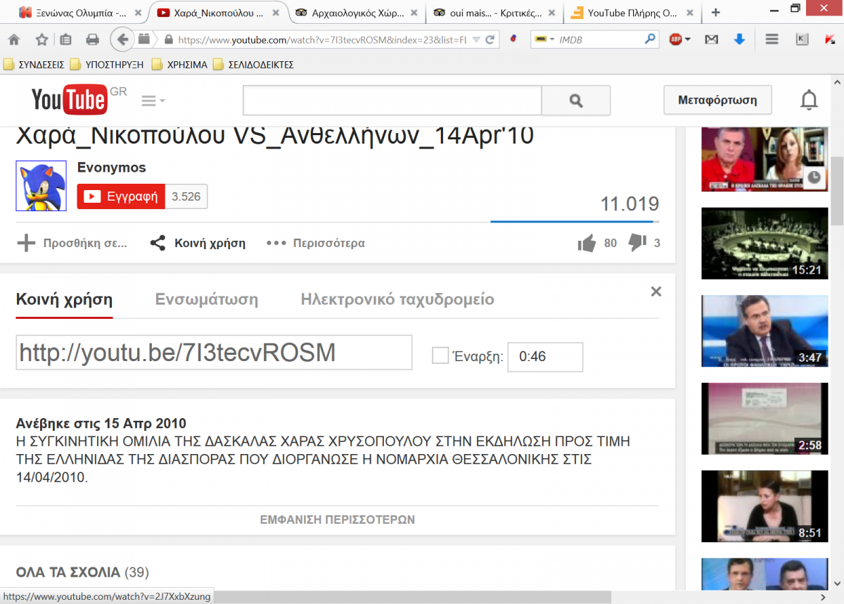
Task: Switch to the YouTube Πλήρης Ο... tab
Action: tap(632, 13)
